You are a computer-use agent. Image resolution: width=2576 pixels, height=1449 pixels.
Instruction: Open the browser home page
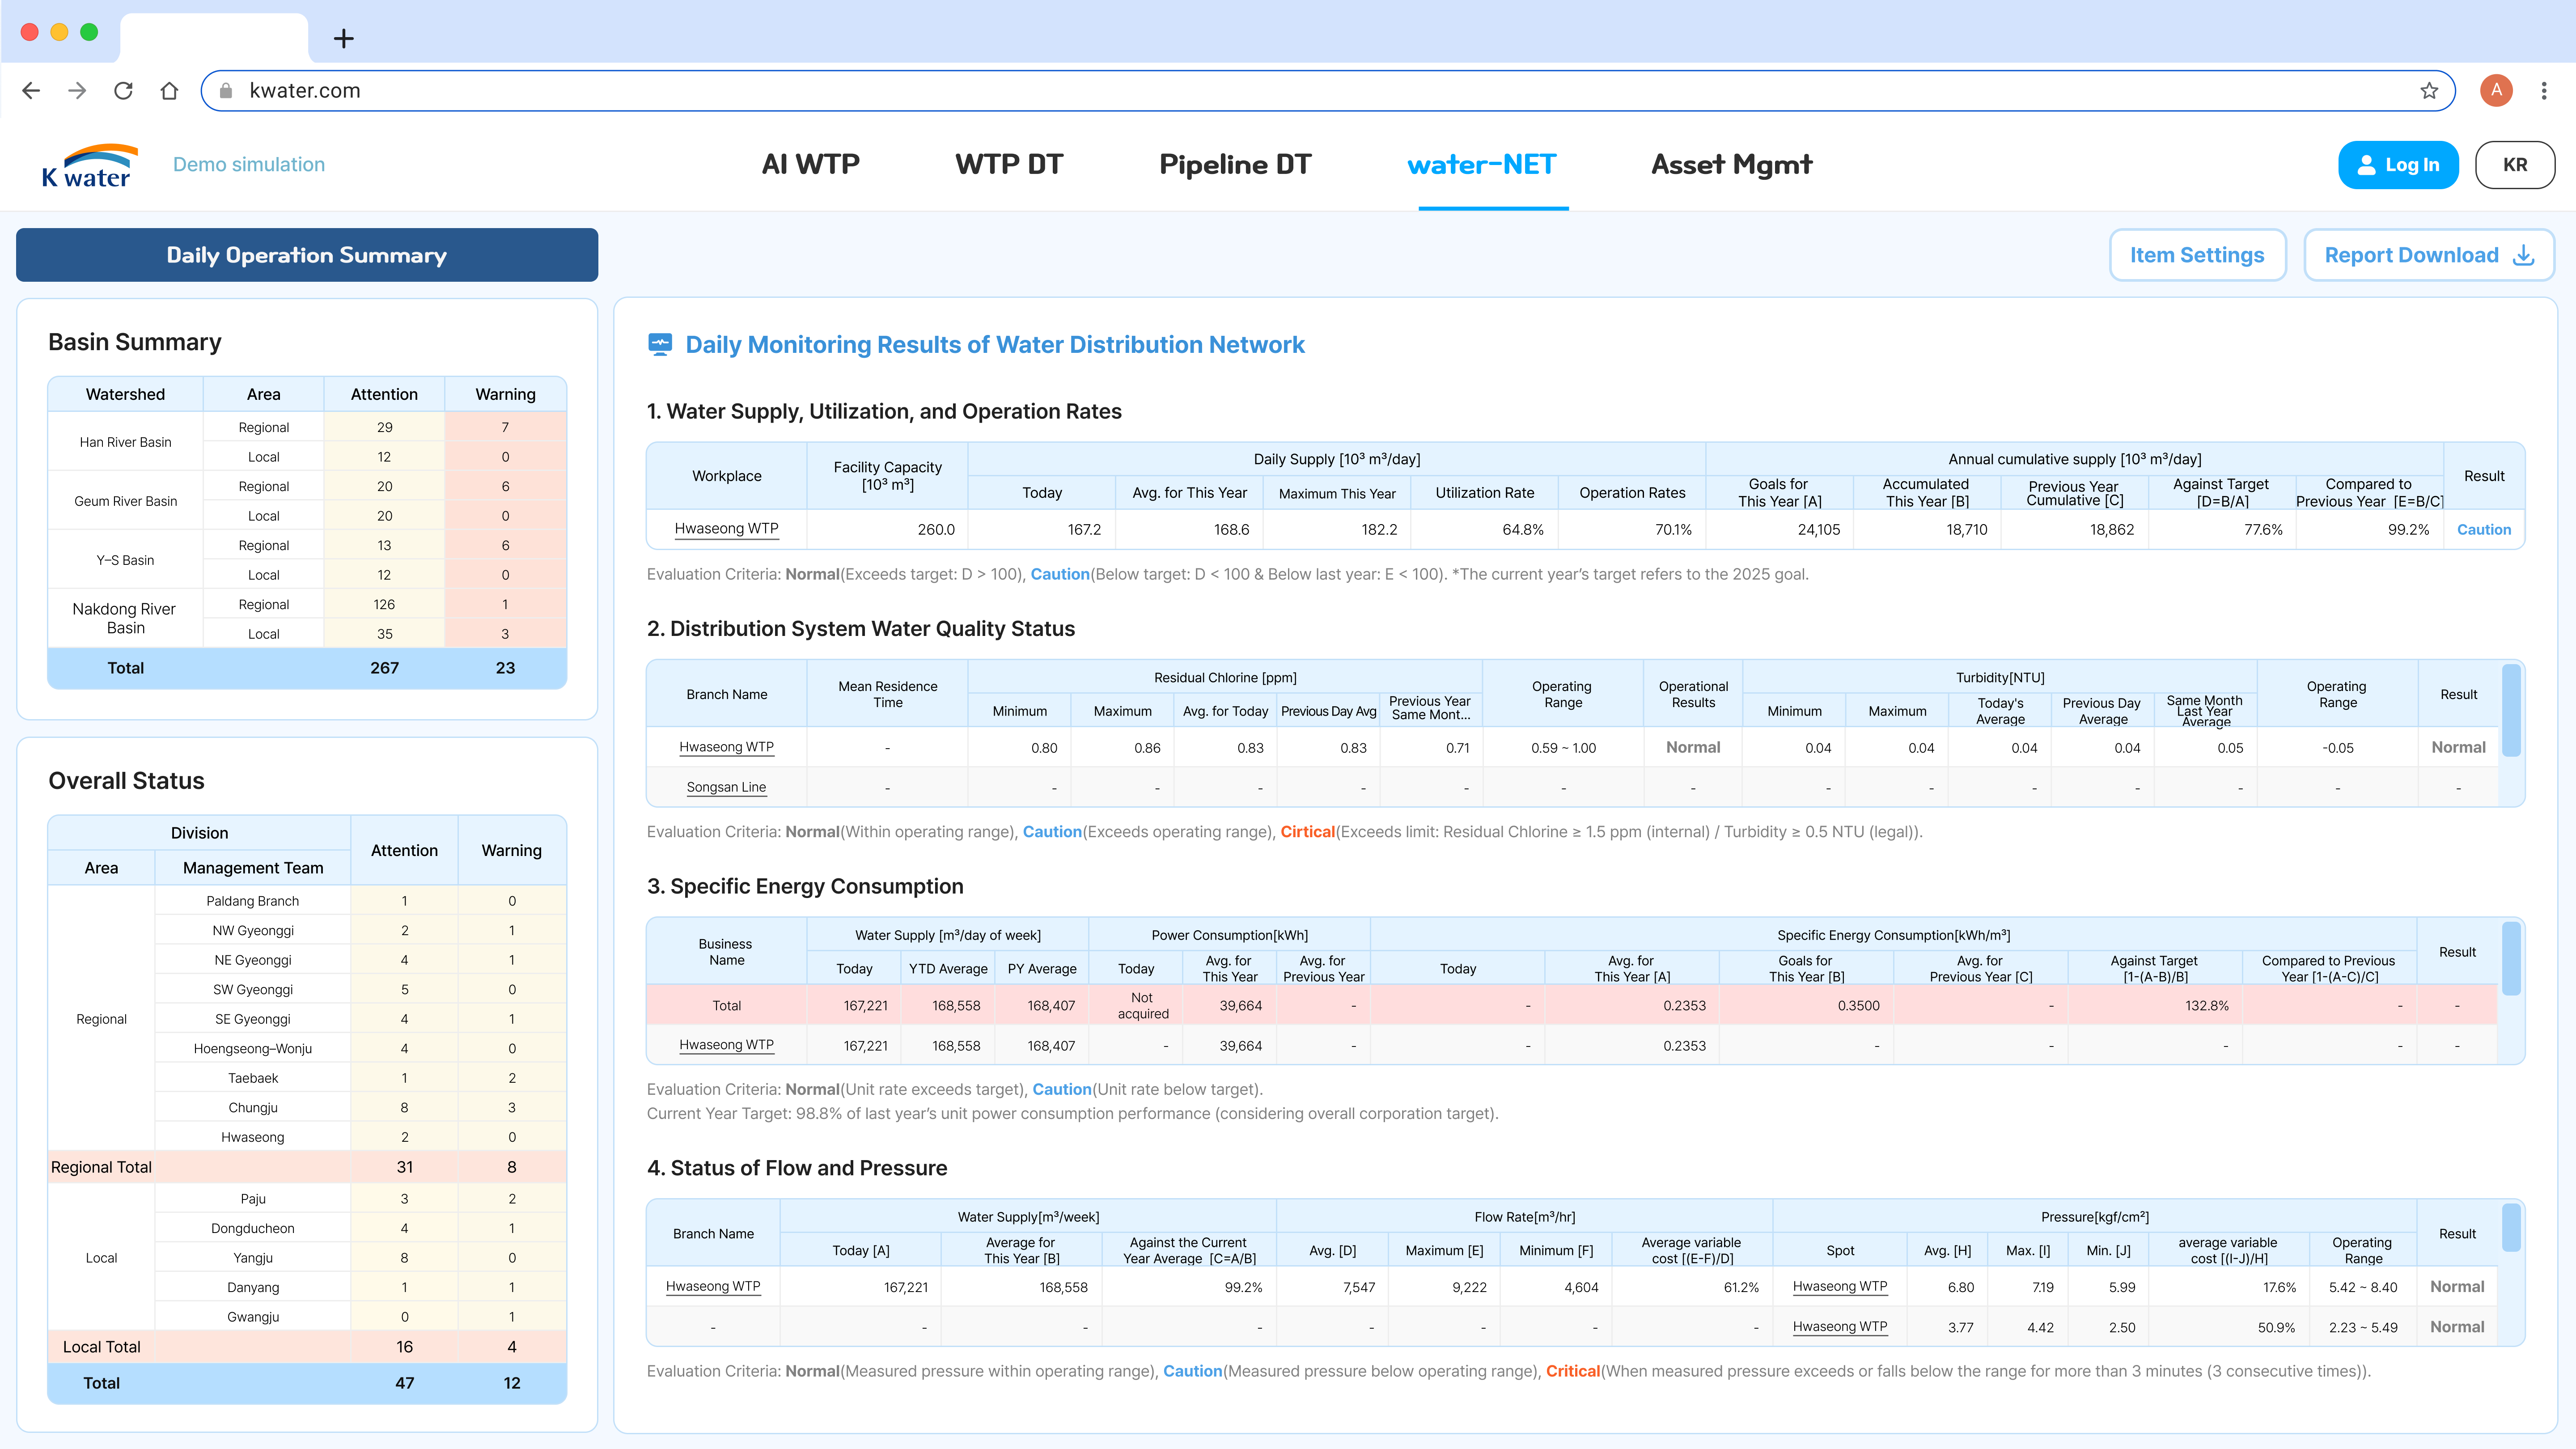tap(169, 91)
